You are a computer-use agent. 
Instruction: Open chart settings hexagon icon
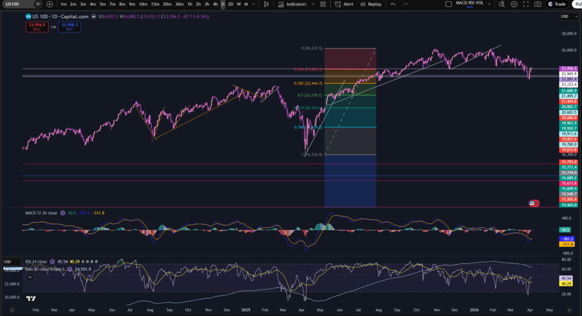tap(514, 4)
